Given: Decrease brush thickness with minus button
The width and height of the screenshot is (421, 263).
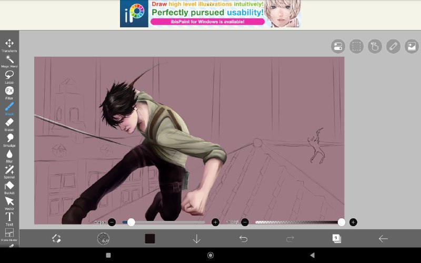Looking at the screenshot, I should (112, 222).
